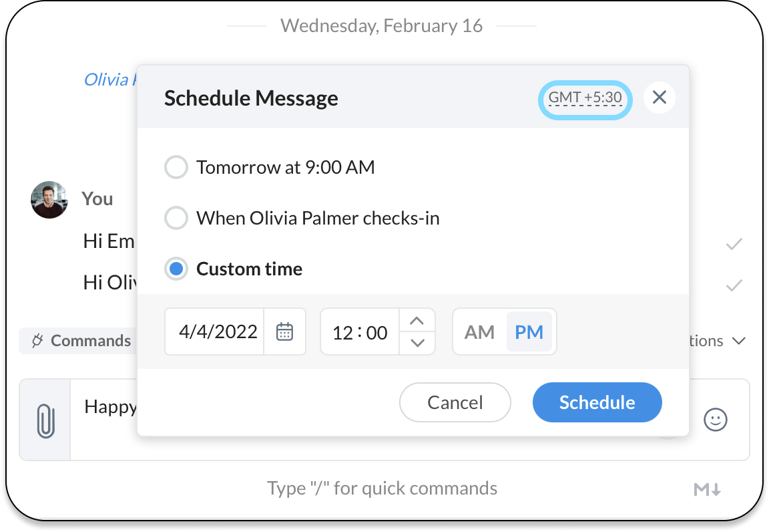Open the calendar date picker icon
This screenshot has height=532, width=769.
pyautogui.click(x=285, y=331)
